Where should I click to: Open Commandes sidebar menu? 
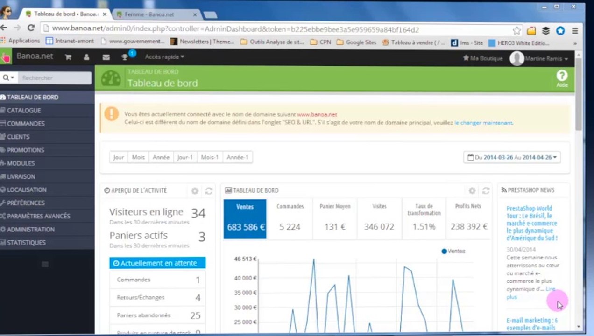click(x=47, y=124)
